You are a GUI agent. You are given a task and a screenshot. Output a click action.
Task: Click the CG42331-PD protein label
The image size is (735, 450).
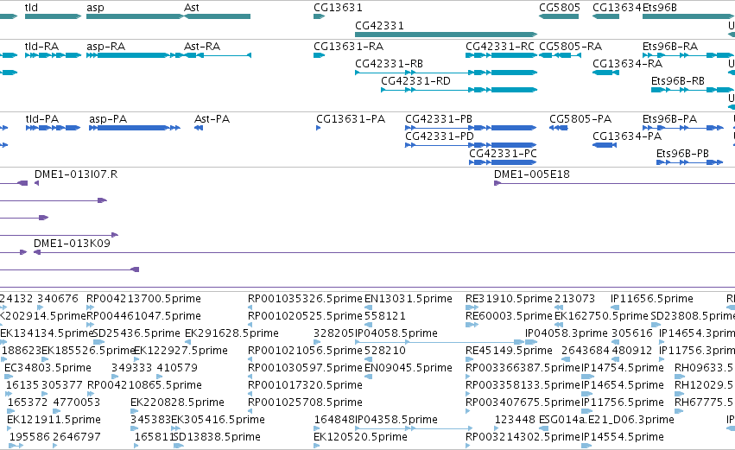[x=440, y=136]
